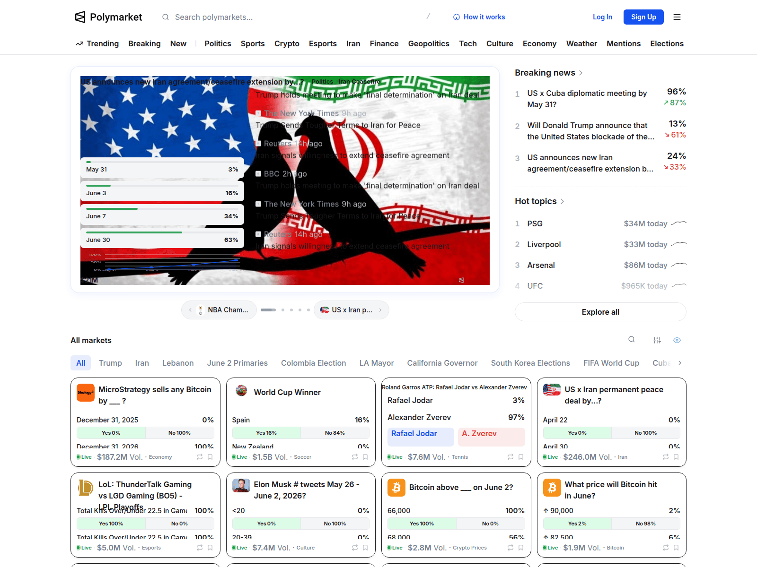Screen dimensions: 757x567
Task: Select the FIFA World Cup filter tab
Action: (611, 363)
